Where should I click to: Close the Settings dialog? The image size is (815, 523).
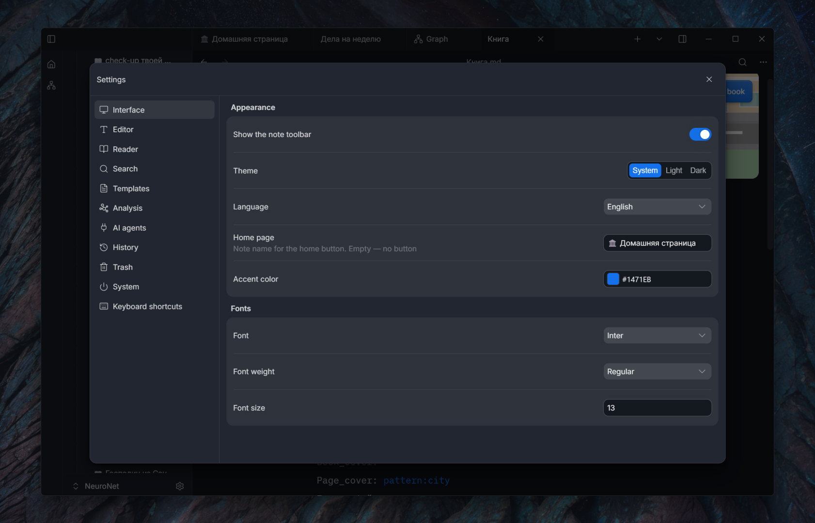(709, 79)
